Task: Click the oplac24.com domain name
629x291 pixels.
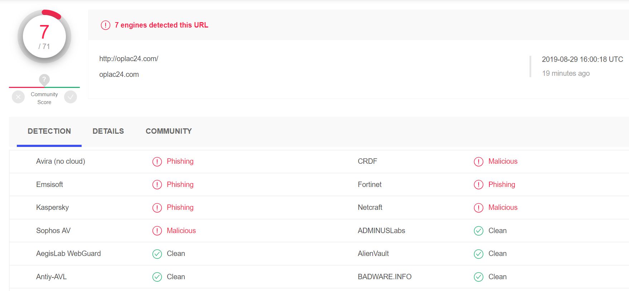Action: [119, 74]
